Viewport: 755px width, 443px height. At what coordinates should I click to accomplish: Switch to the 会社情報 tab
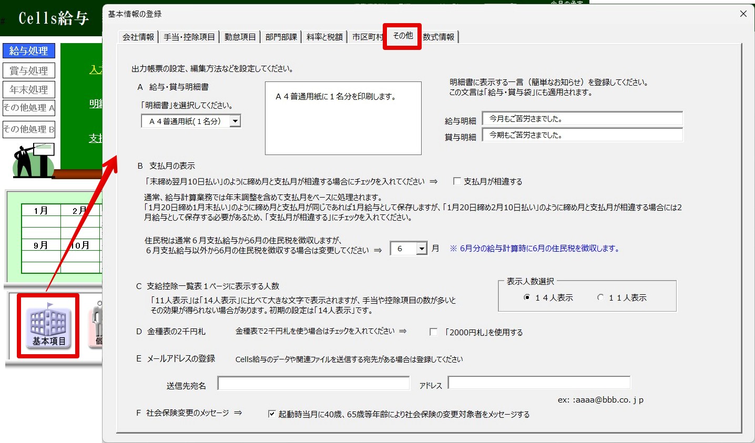point(138,37)
